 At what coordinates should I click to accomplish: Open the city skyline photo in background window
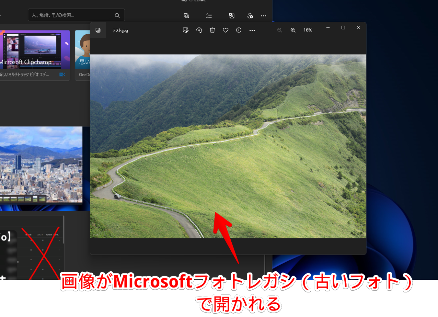tap(41, 165)
